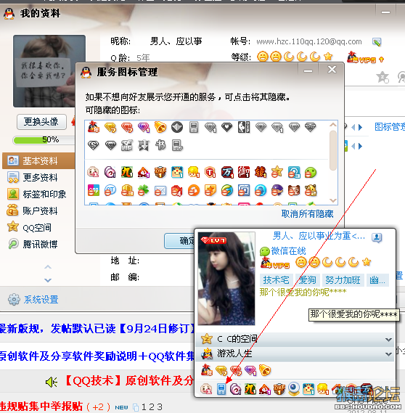This screenshot has width=405, height=413.
Task: Hide the purple diamond icon in 服务图标管理 dialog
Action: pos(144,128)
